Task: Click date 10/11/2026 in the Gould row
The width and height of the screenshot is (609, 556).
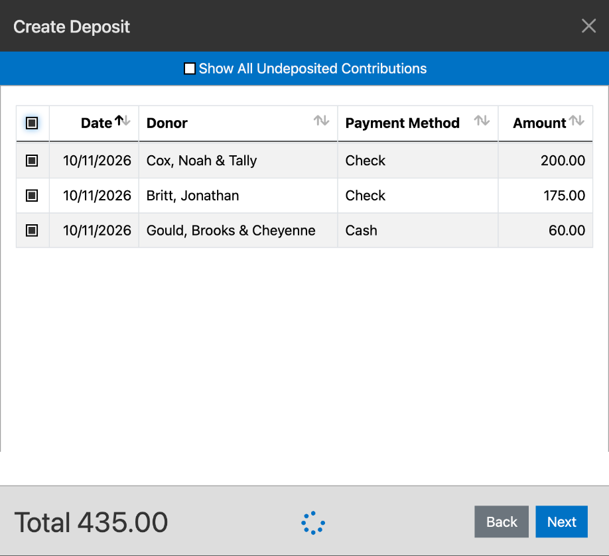Action: click(x=97, y=230)
